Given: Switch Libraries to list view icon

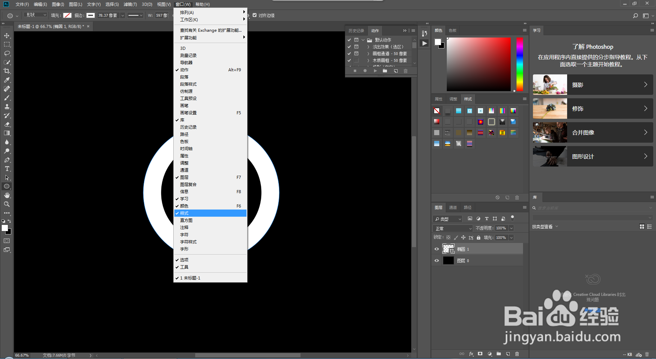Looking at the screenshot, I should point(650,227).
